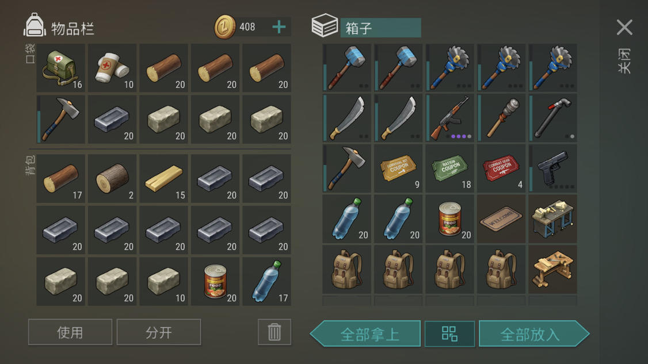Select the green Ration coupon stack
Screen dimensions: 648x364
click(x=449, y=168)
